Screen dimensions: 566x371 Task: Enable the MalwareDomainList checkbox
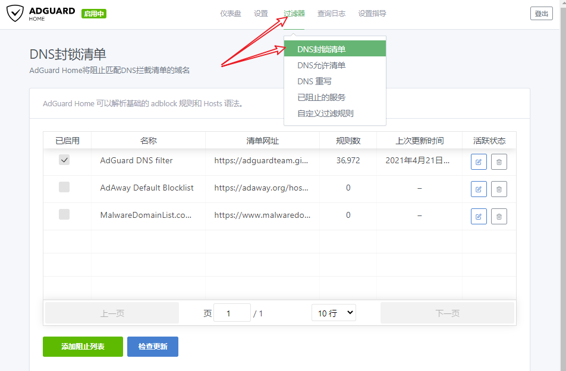click(64, 214)
